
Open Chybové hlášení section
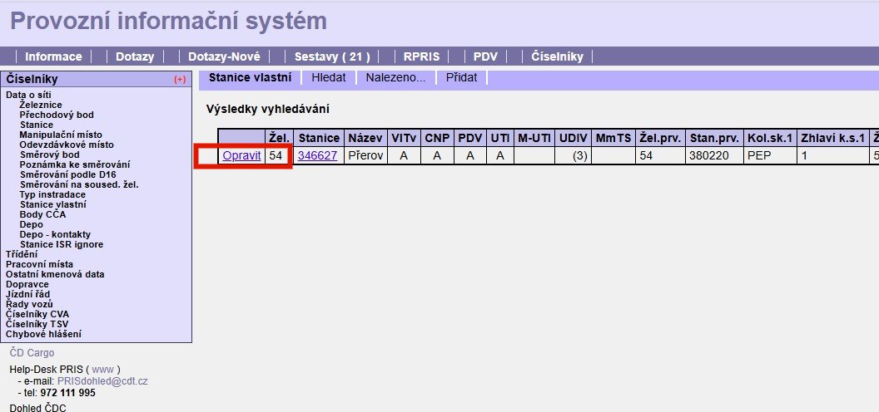click(x=43, y=334)
